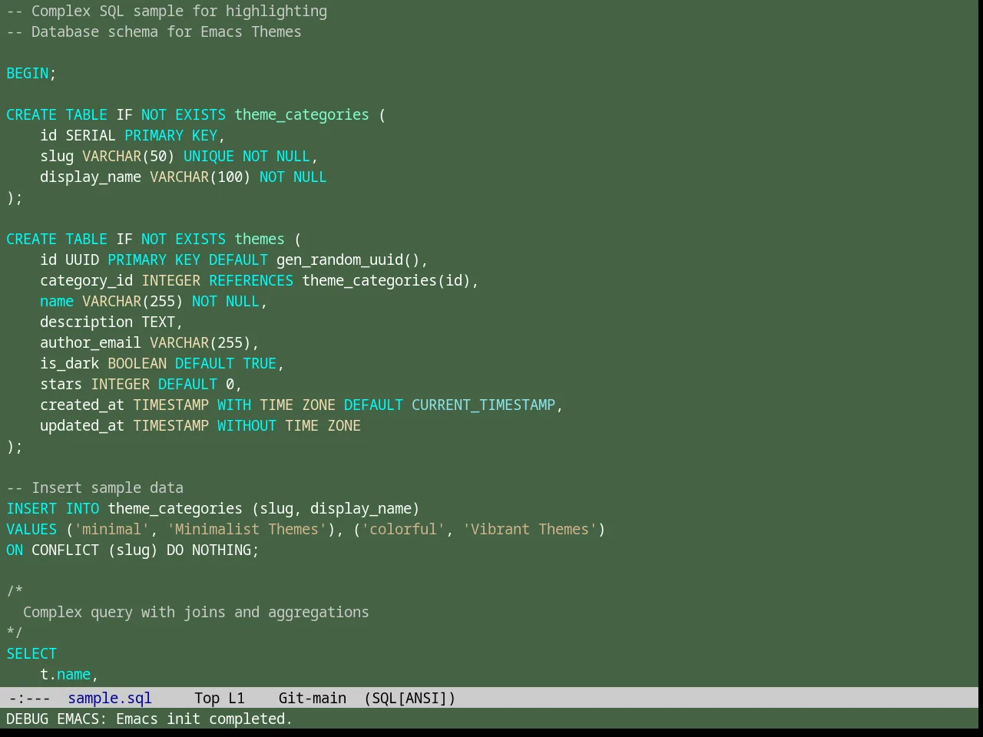
Task: Click the '-- Database schema for Emacs Themes' comment
Action: pyautogui.click(x=154, y=31)
